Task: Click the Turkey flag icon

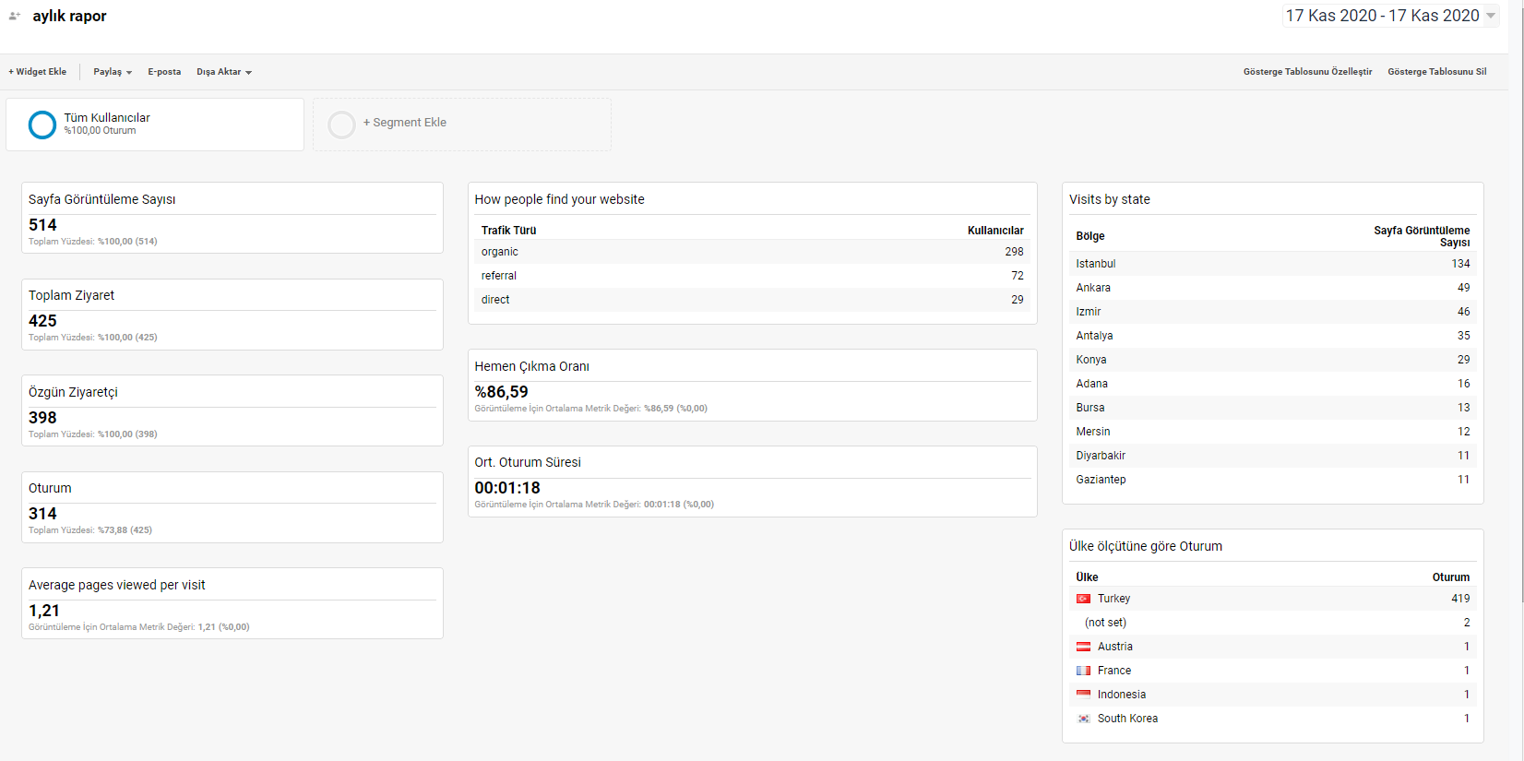Action: (x=1083, y=599)
